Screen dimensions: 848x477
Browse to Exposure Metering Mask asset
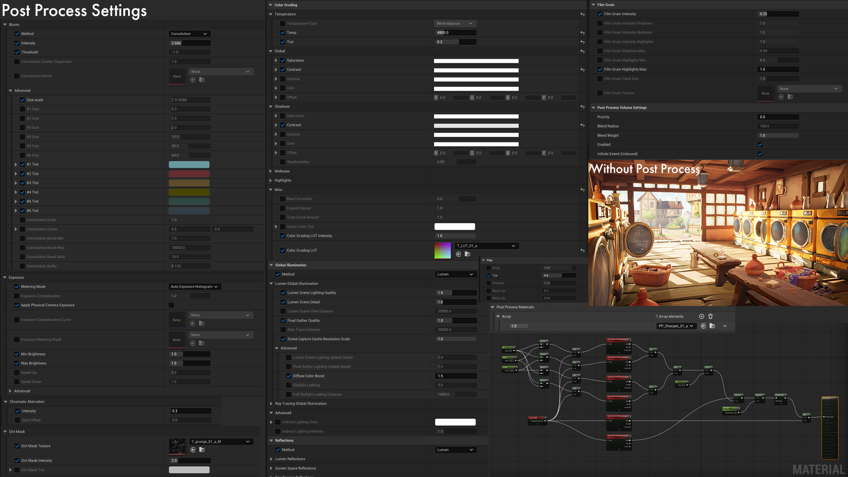(x=202, y=343)
